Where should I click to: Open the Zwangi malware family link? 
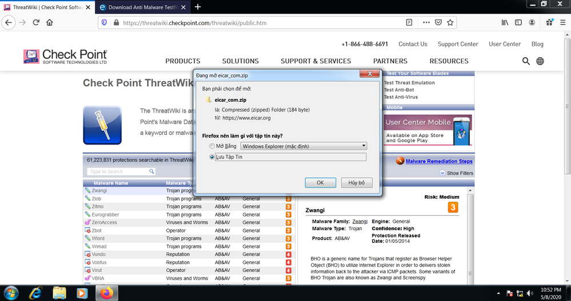coord(360,221)
